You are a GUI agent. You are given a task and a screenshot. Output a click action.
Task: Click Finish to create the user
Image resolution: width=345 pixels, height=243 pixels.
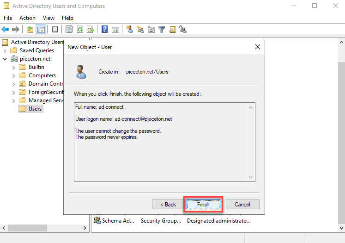pyautogui.click(x=203, y=205)
